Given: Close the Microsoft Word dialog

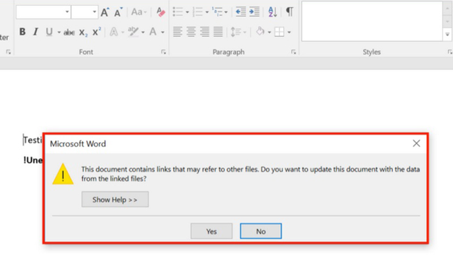Looking at the screenshot, I should [416, 143].
